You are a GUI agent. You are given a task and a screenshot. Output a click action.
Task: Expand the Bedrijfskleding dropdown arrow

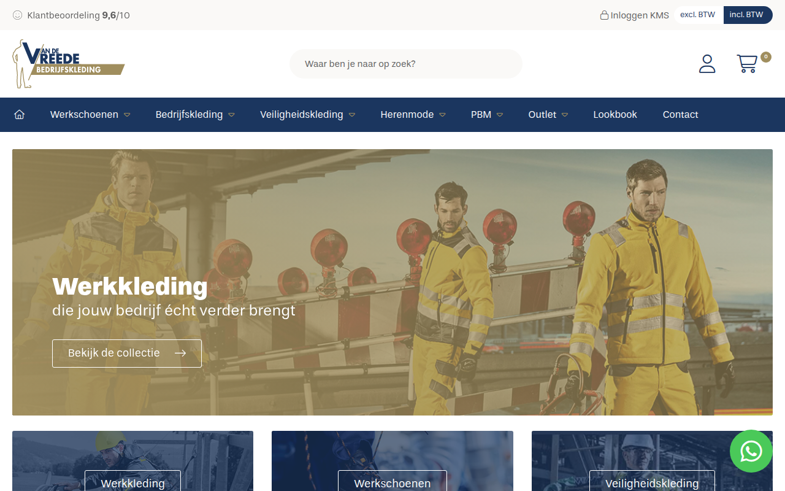231,115
